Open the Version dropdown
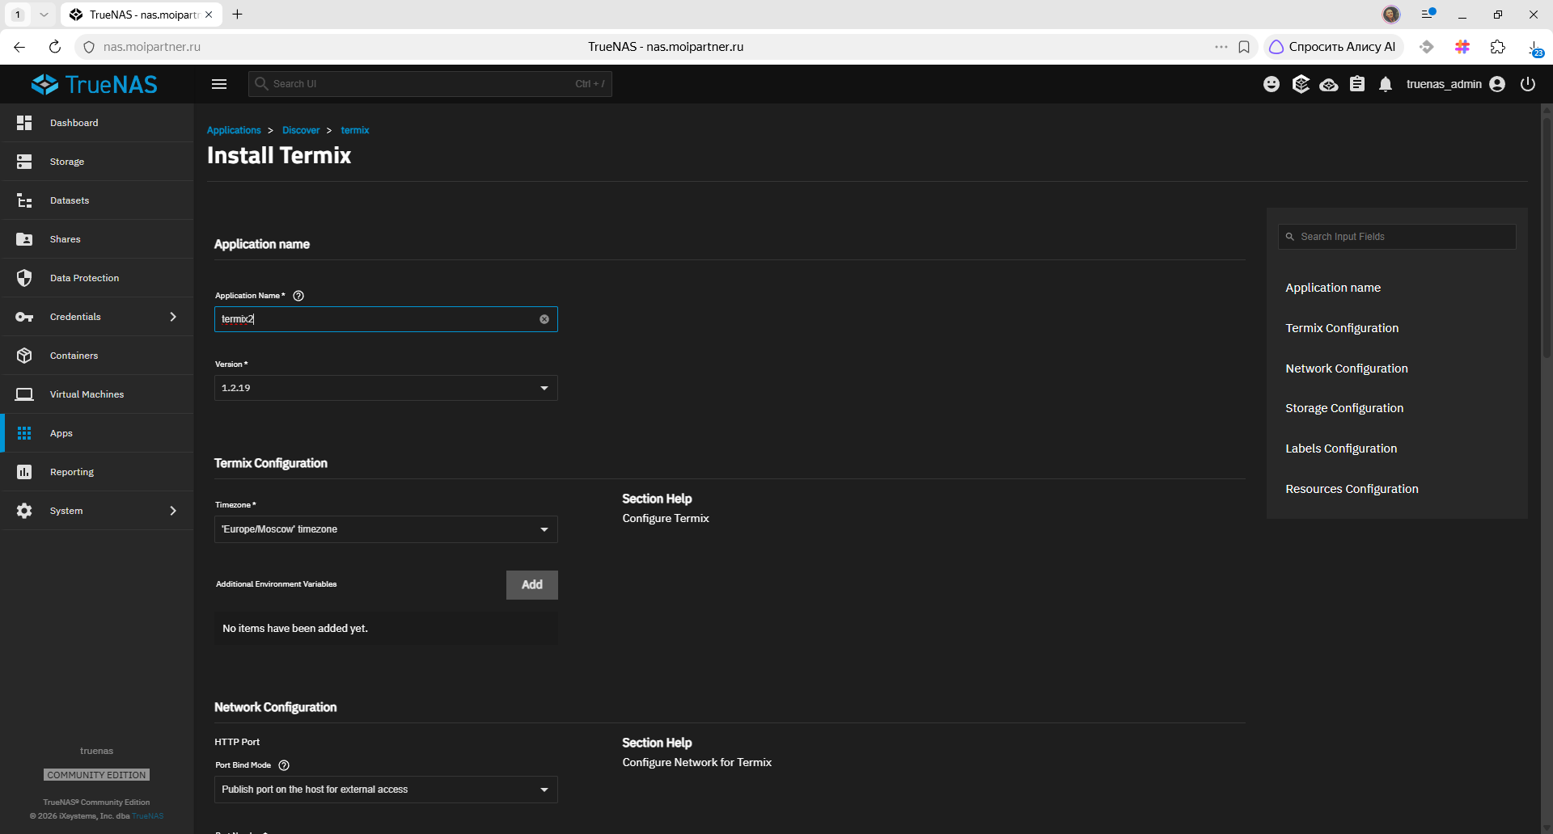1553x834 pixels. [386, 388]
